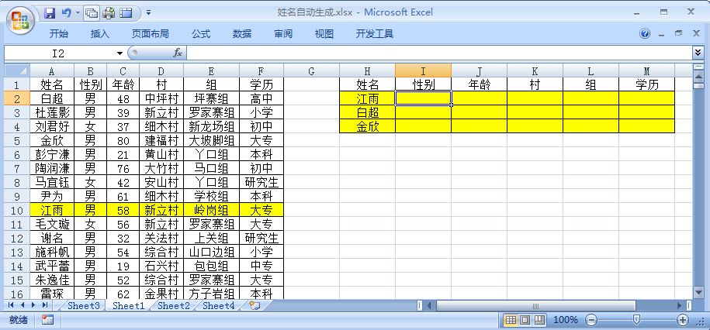Switch to Sheet3 tab
710x330 pixels.
(x=83, y=305)
